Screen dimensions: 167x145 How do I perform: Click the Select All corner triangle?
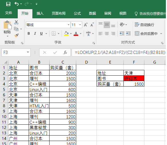(5, 62)
